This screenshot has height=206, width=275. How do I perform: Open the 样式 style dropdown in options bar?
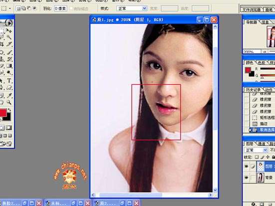132,8
